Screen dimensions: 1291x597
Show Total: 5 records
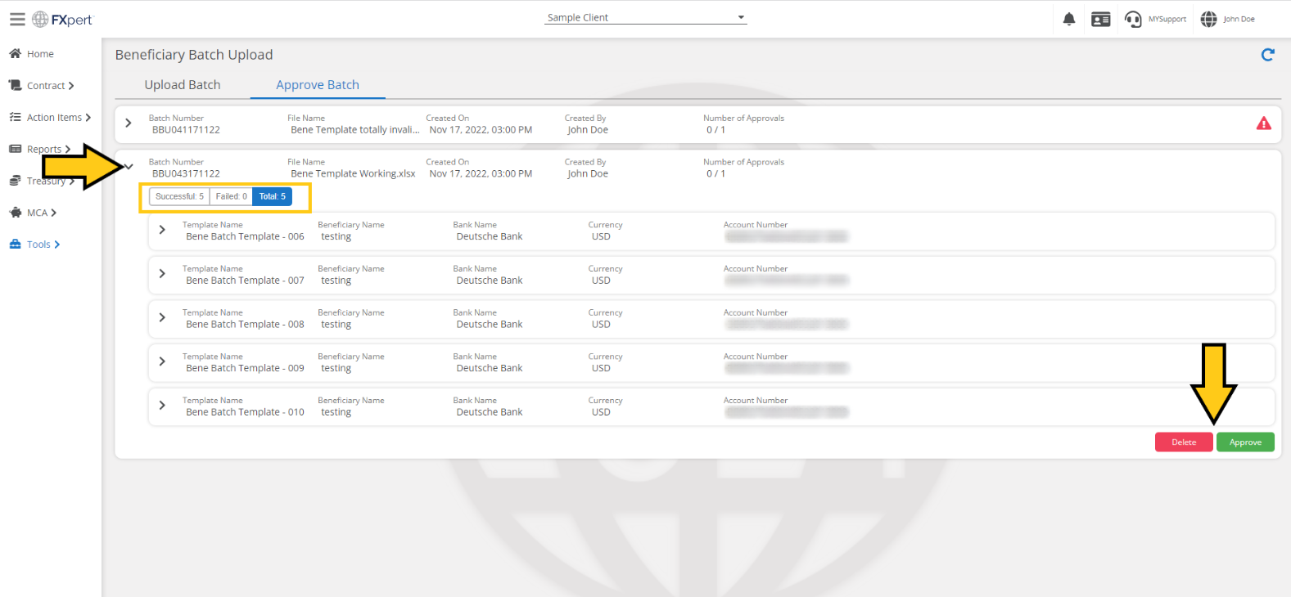pos(273,196)
